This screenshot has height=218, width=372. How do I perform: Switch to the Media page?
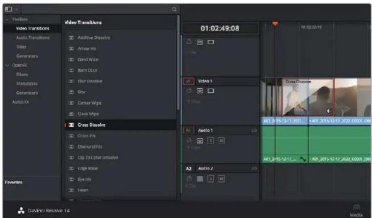[x=356, y=210]
